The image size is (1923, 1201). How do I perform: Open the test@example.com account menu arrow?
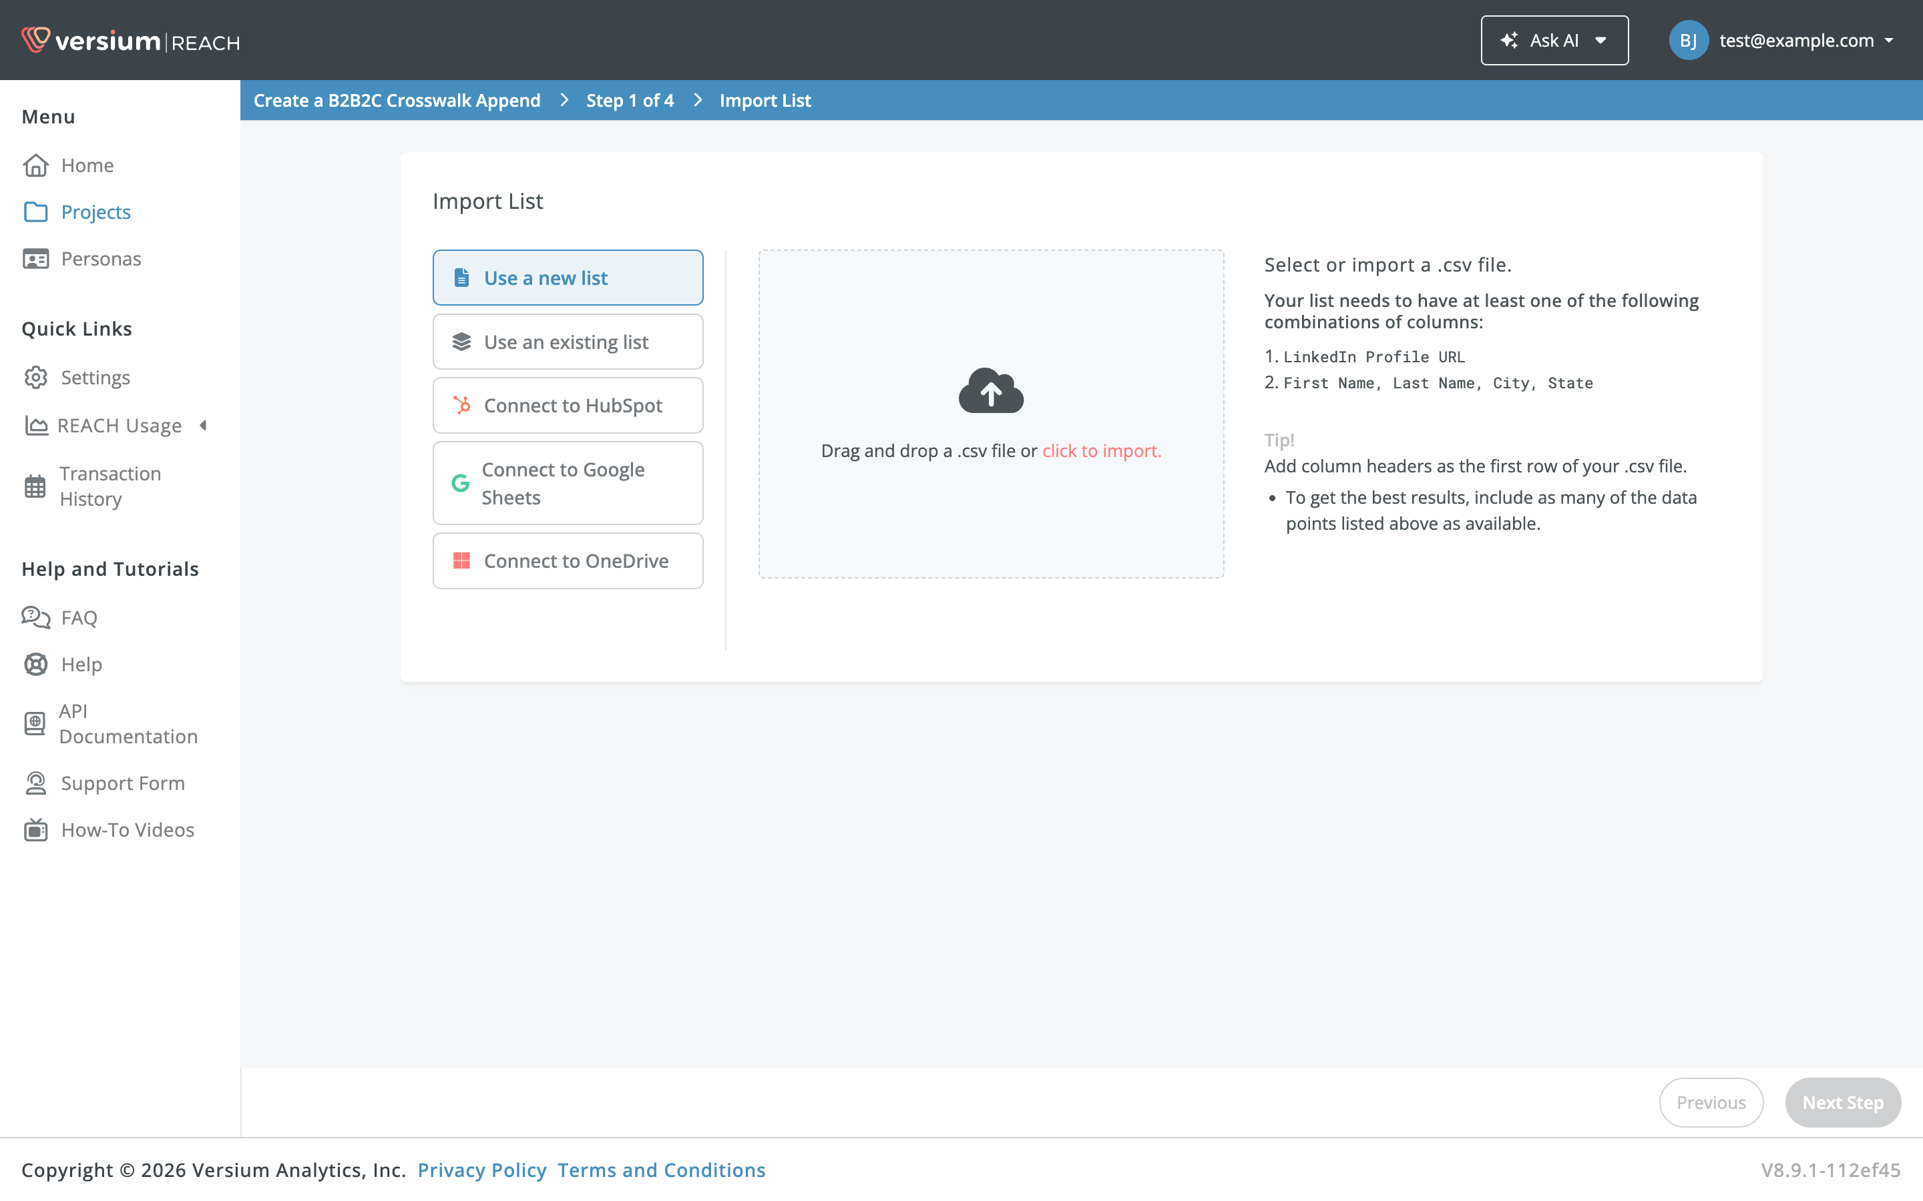[x=1889, y=41]
